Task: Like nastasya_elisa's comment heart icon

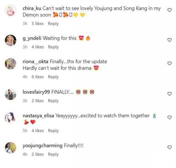Action: (x=169, y=117)
